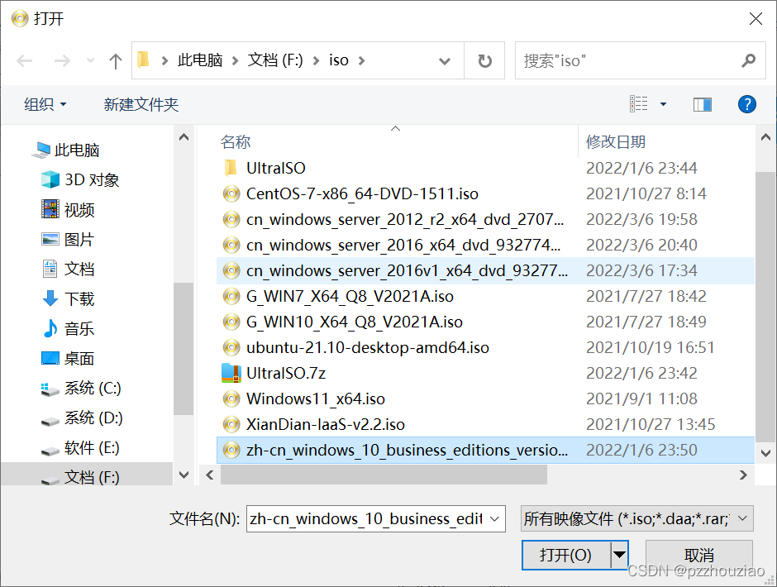Open 文档 library in sidebar
Screen dimensions: 777x587
[x=68, y=270]
